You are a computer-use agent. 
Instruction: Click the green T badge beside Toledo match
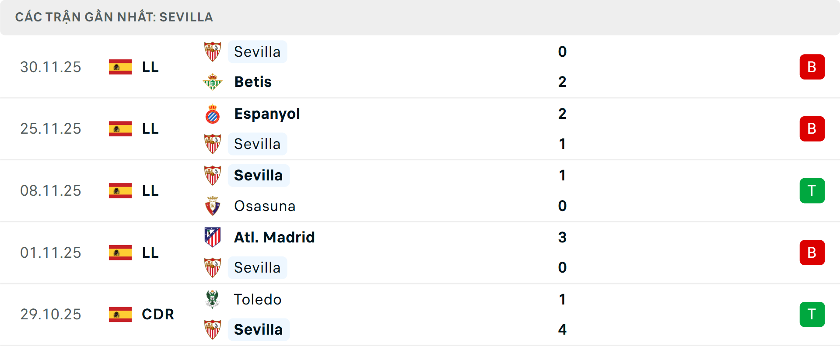pyautogui.click(x=812, y=314)
